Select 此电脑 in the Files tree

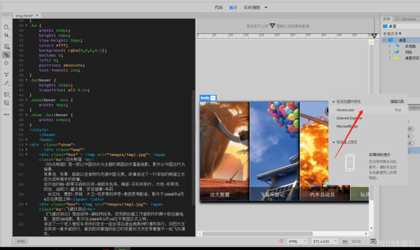(x=410, y=46)
